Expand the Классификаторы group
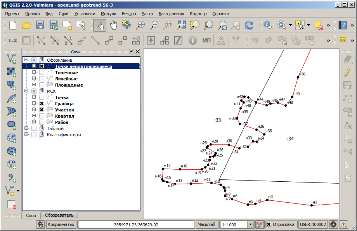Viewport: 357px width, 231px height. click(26, 134)
